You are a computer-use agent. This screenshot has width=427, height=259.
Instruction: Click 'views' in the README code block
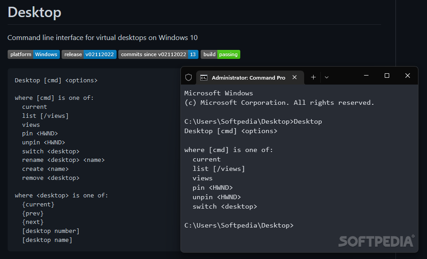click(31, 125)
